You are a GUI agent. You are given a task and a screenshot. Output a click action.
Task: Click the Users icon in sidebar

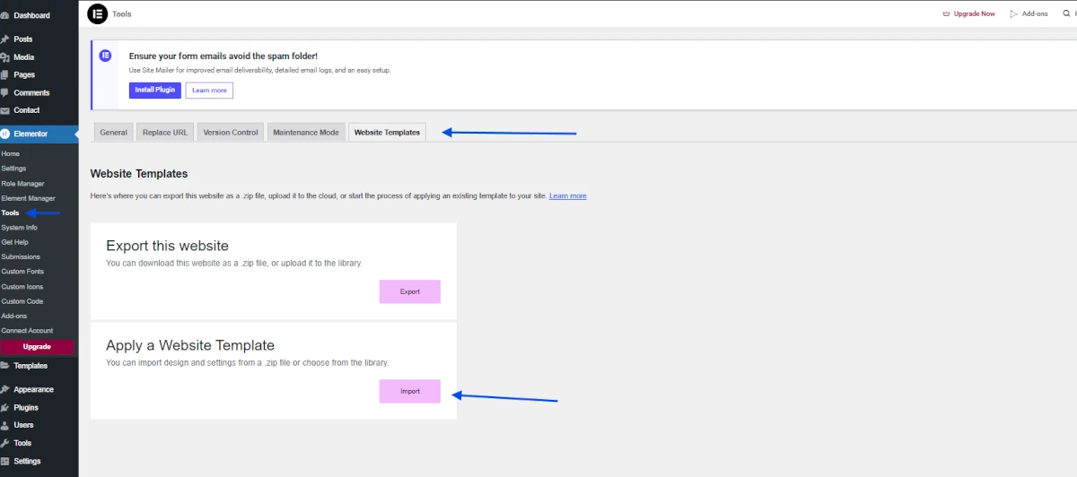coord(5,425)
